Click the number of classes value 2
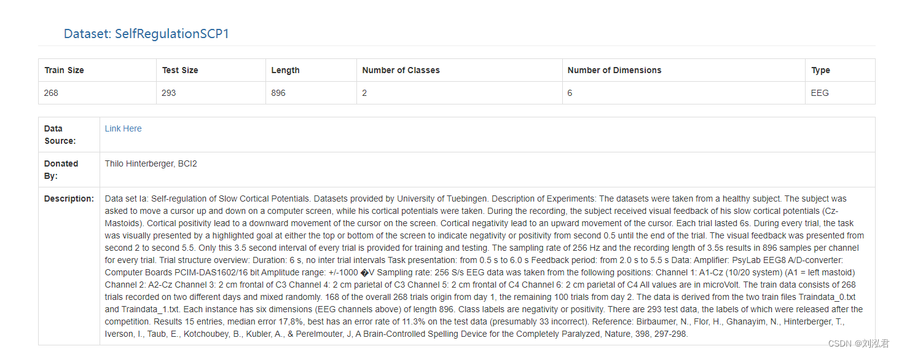The width and height of the screenshot is (899, 354). [x=364, y=93]
